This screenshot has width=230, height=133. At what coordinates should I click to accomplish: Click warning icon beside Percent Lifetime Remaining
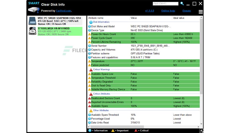(89, 42)
